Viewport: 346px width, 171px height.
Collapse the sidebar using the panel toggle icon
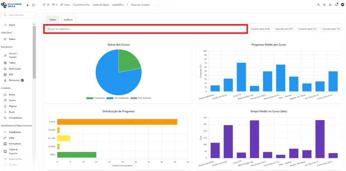[x=33, y=5]
